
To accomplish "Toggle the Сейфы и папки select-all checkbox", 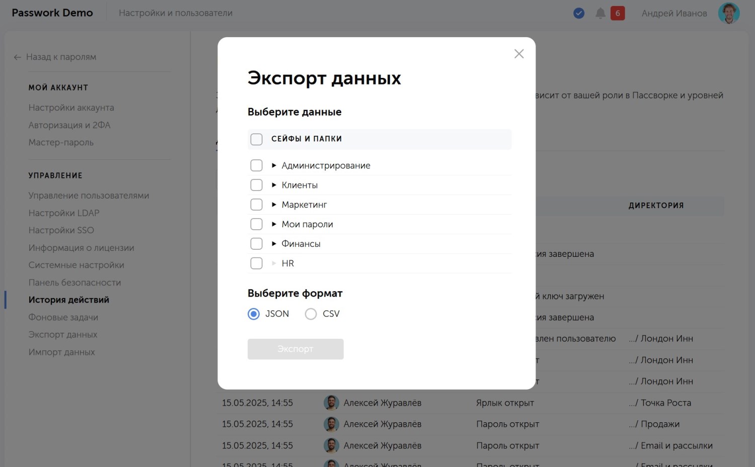I will (x=256, y=139).
